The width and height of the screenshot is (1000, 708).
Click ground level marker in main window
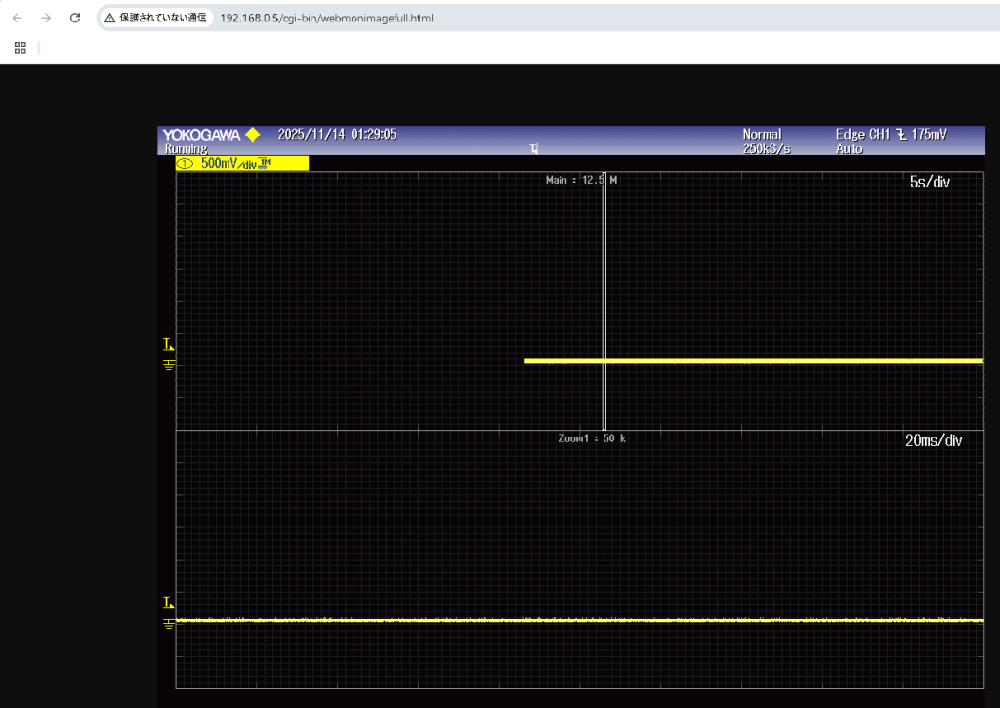pos(168,364)
